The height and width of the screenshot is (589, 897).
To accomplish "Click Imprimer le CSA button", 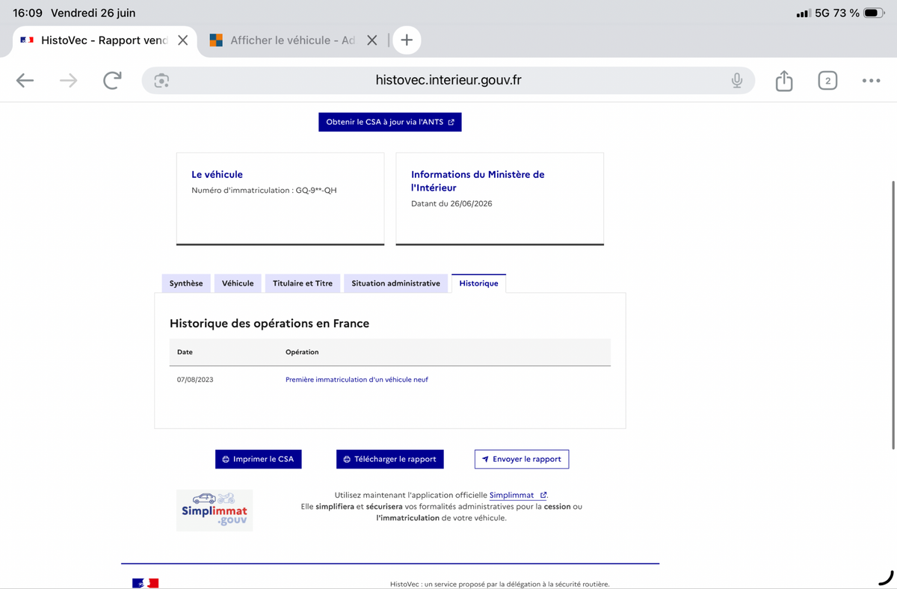I will 259,459.
